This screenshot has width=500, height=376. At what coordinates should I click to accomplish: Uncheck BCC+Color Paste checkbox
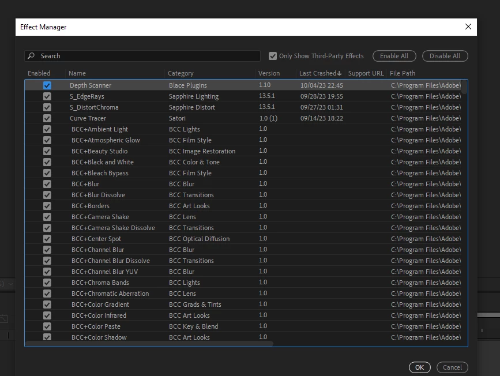(x=47, y=326)
